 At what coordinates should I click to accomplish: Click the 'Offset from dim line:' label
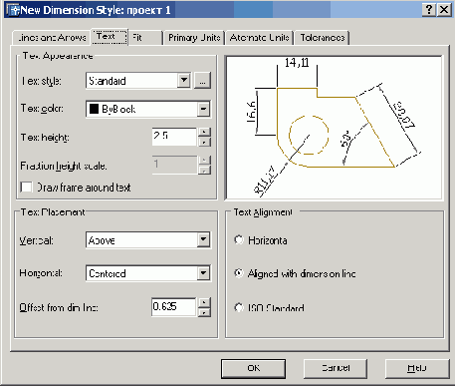tap(59, 307)
